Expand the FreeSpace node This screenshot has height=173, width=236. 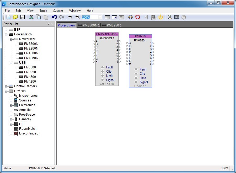point(11,115)
